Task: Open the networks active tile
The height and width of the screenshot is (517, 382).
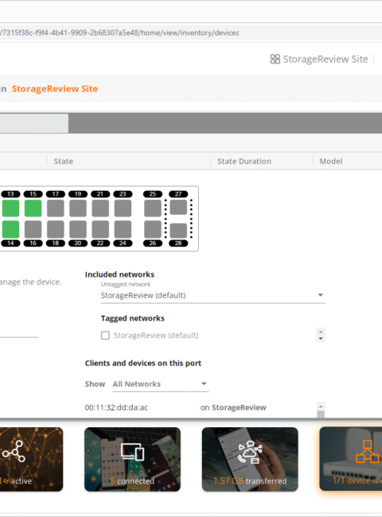Action: [x=31, y=459]
